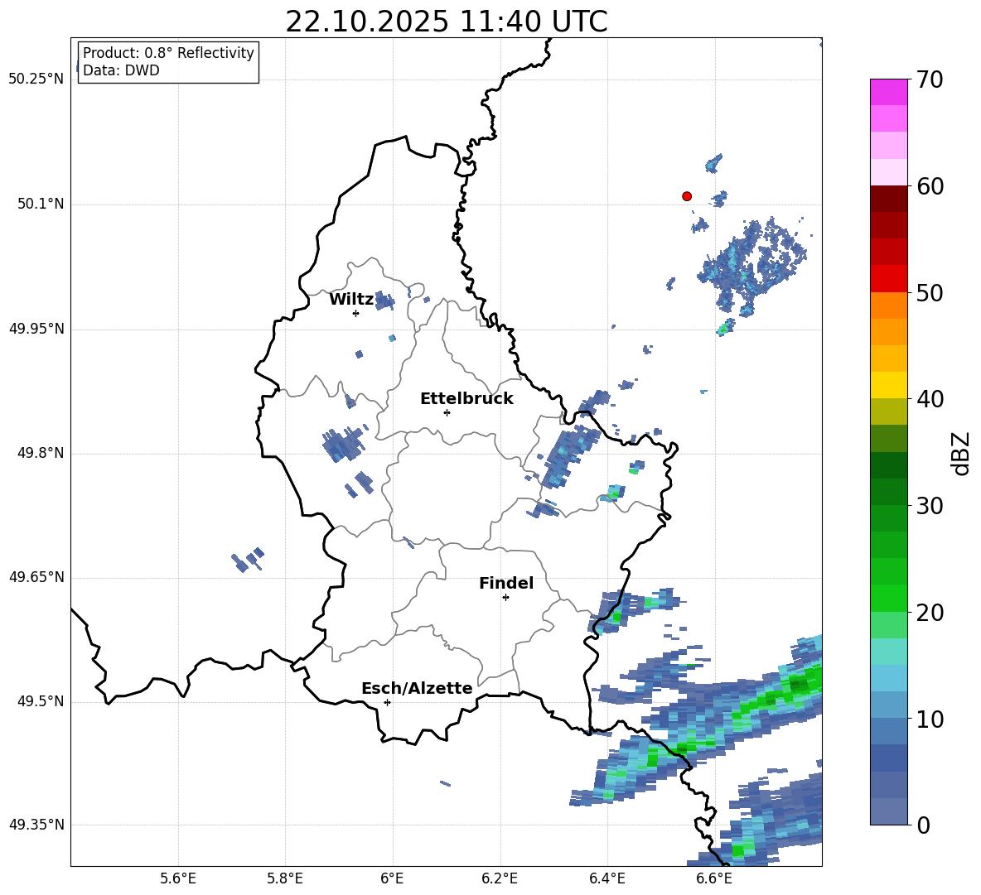This screenshot has width=981, height=895.
Task: Click the Esch/Alzette city label
Action: pos(418,688)
